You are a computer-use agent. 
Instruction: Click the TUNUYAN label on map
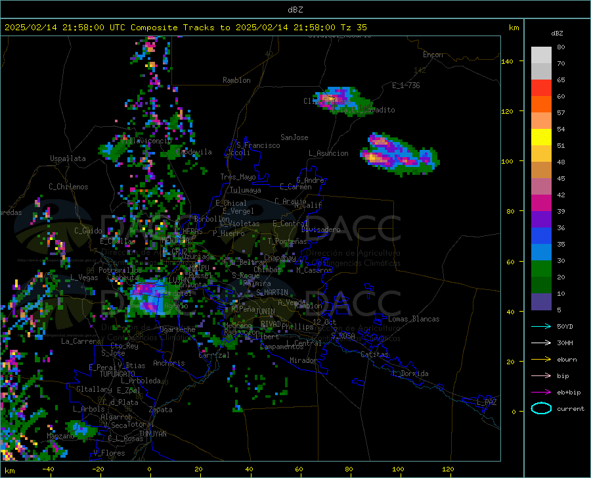click(152, 434)
